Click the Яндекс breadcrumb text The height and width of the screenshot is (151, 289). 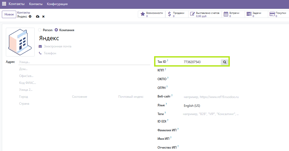tap(22, 17)
